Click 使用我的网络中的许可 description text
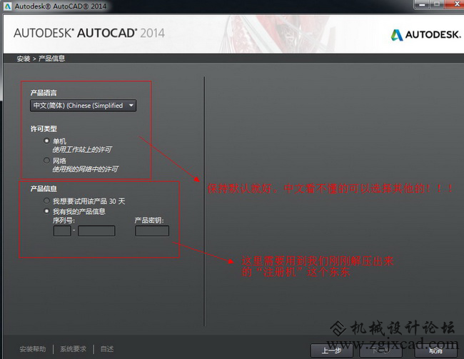This screenshot has height=359, width=464. click(85, 169)
